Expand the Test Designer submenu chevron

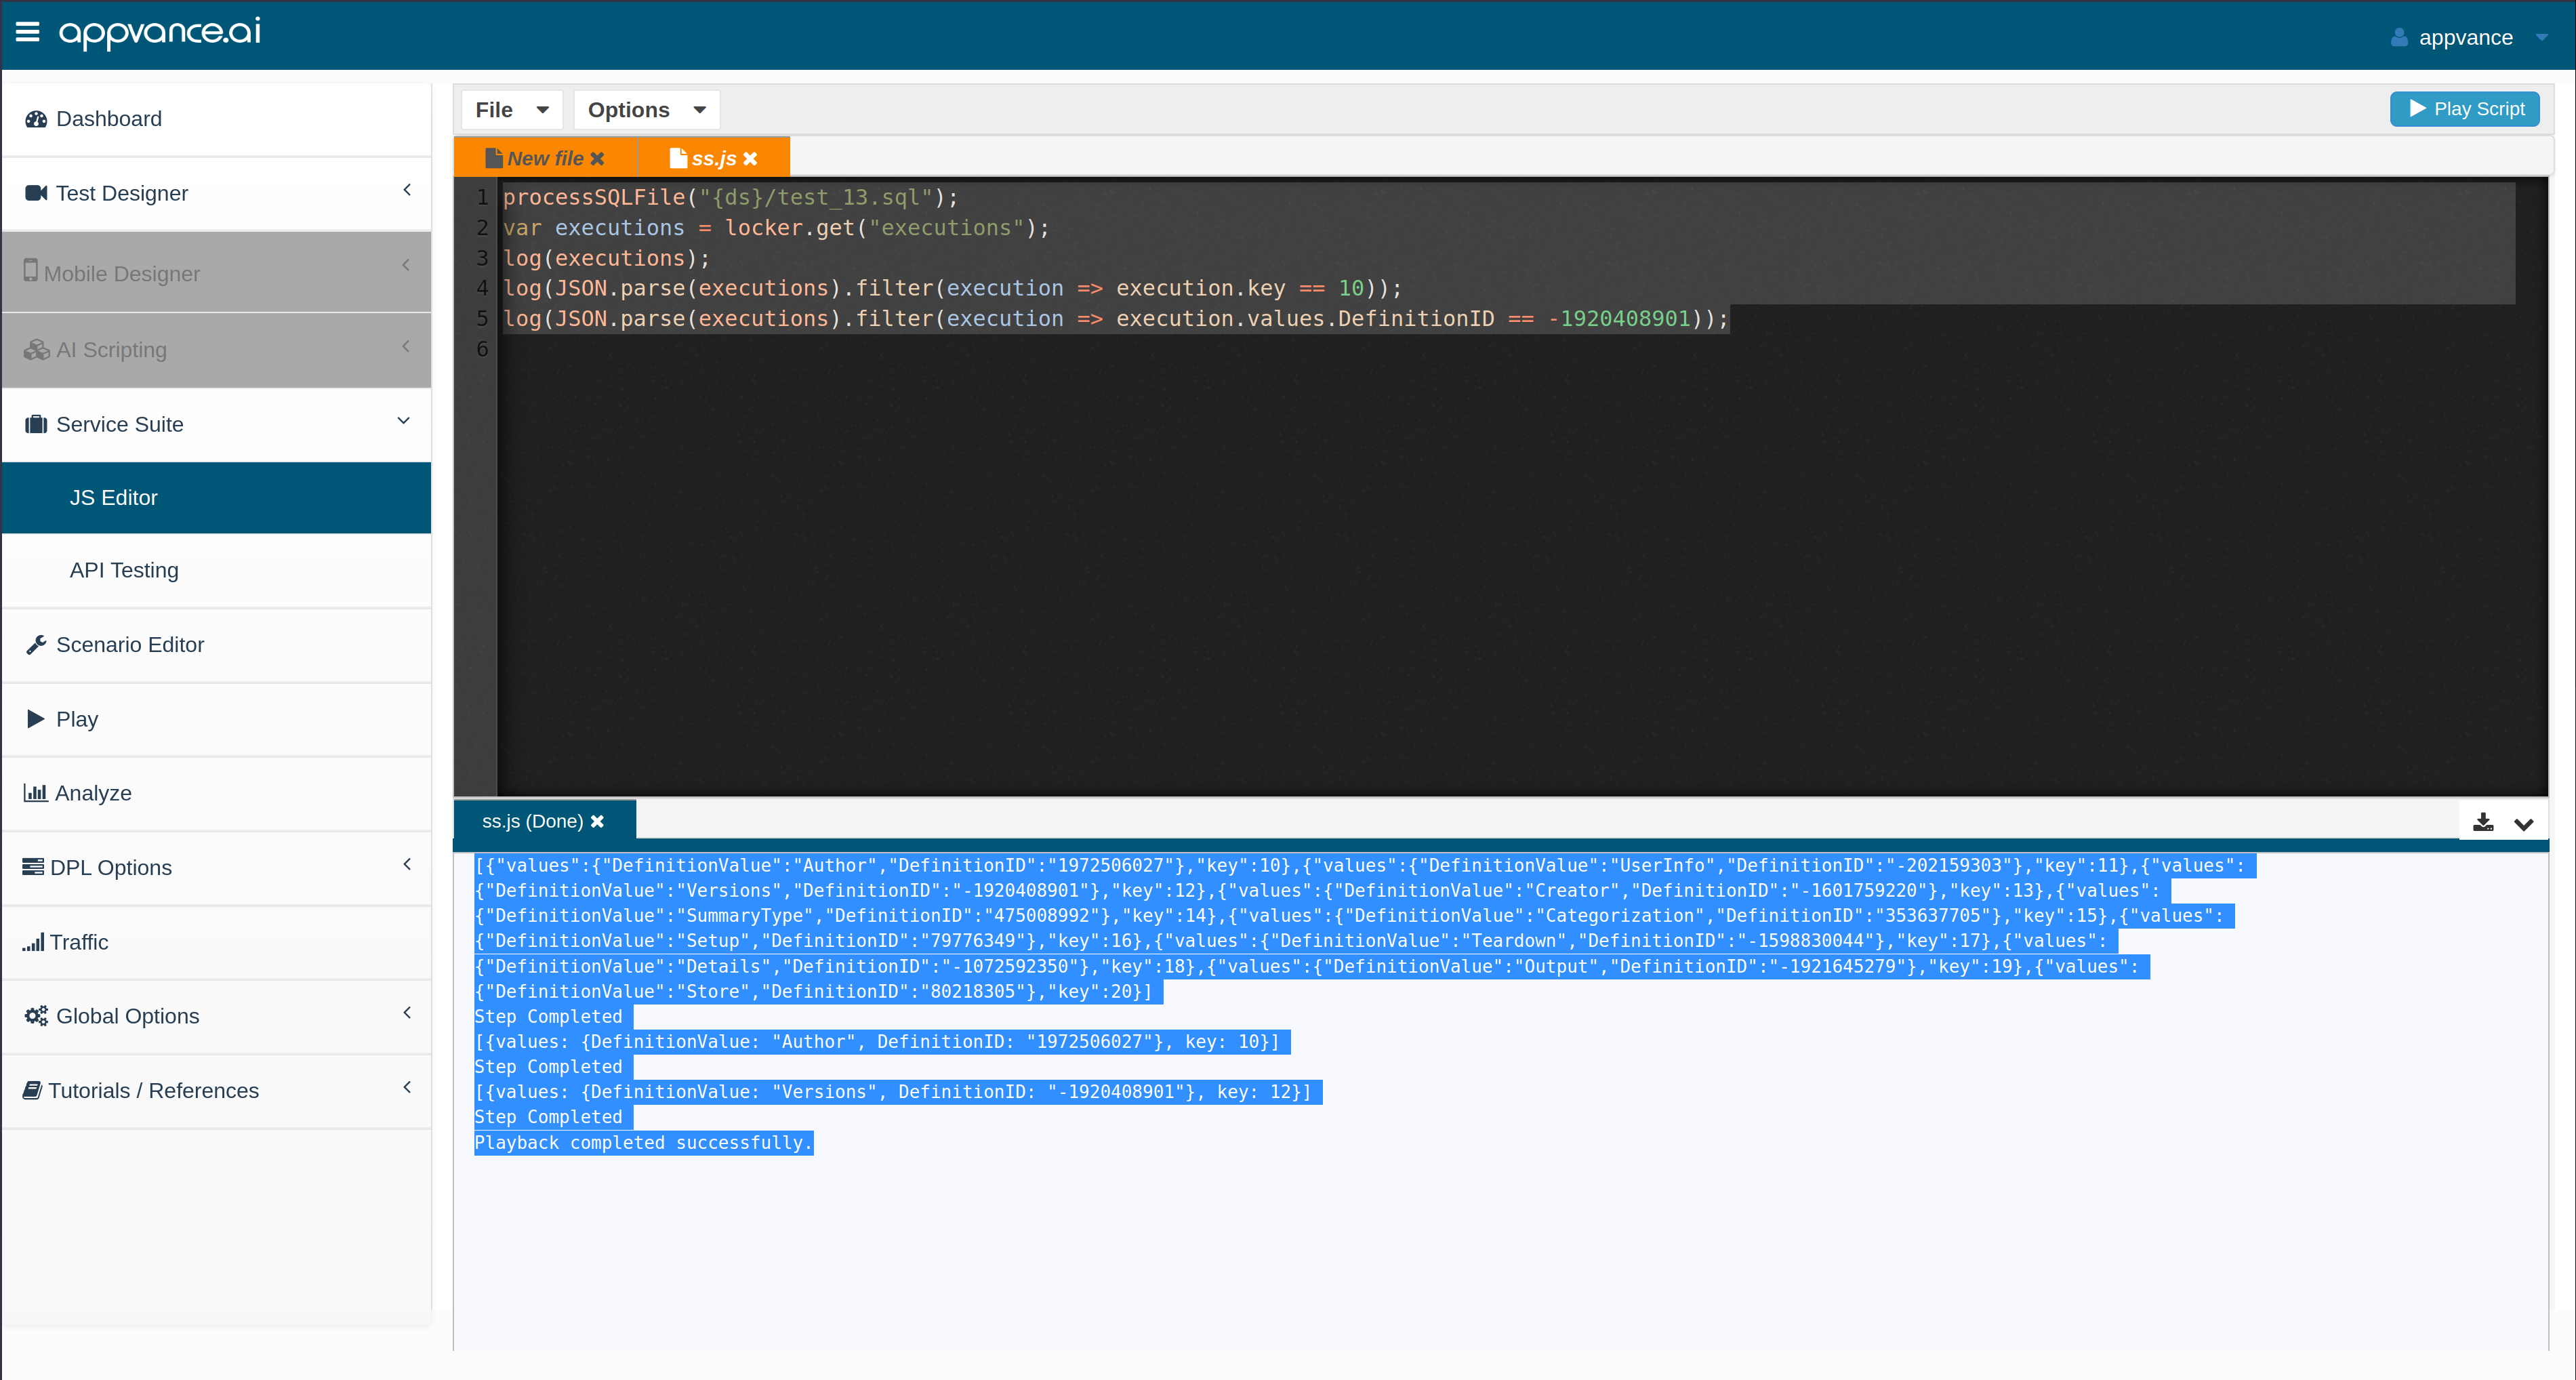tap(407, 190)
